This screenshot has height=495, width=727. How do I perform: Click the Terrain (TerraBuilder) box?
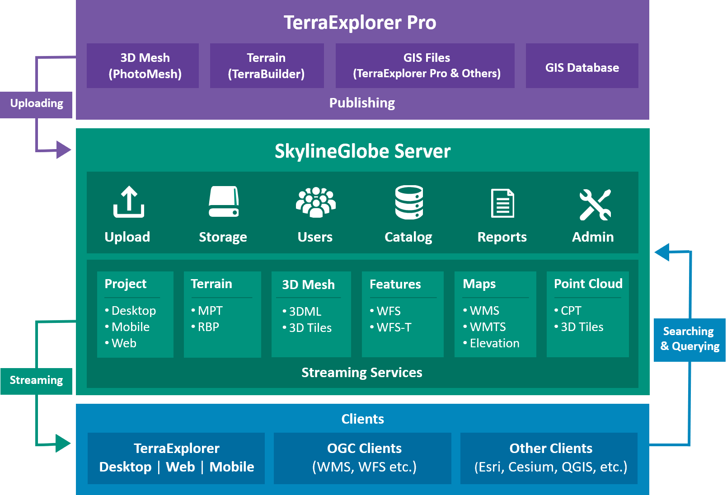(x=267, y=66)
